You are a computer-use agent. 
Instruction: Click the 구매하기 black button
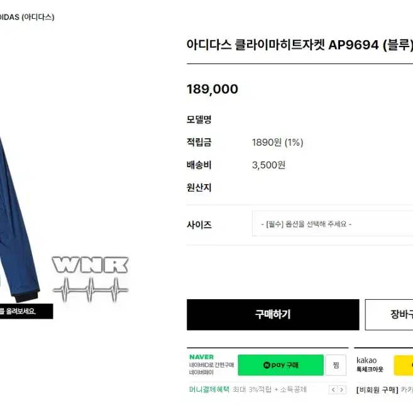click(x=273, y=314)
